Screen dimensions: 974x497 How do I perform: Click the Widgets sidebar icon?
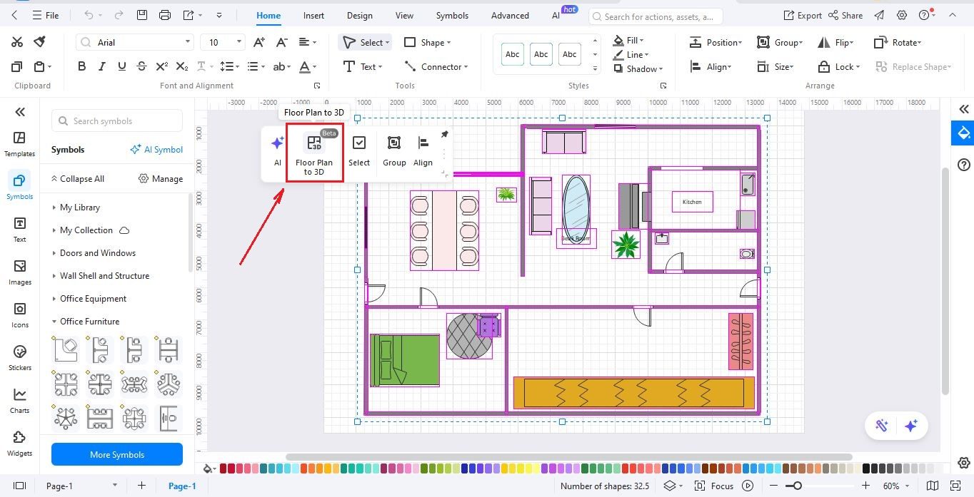pos(19,442)
